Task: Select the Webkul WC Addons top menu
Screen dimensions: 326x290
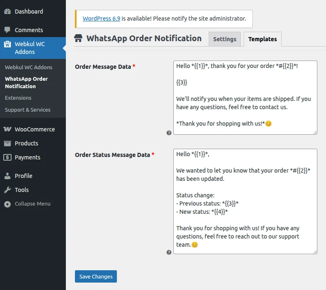Action: 33,48
